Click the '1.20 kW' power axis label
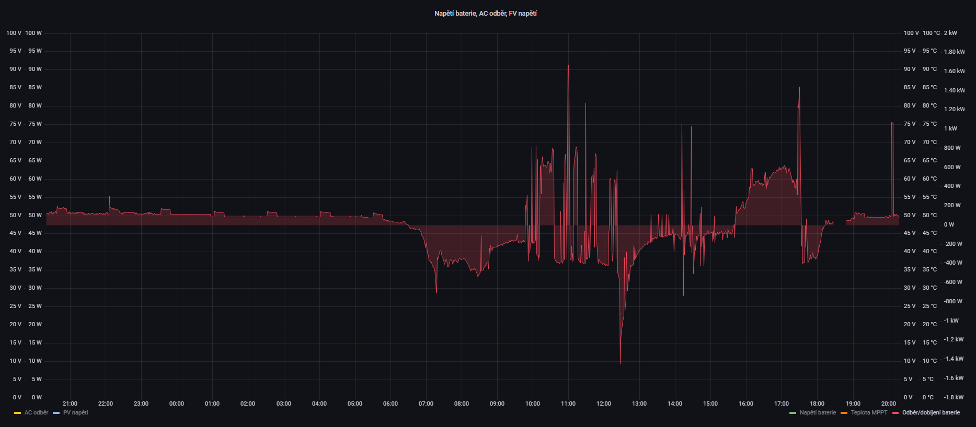The width and height of the screenshot is (976, 427). point(954,109)
